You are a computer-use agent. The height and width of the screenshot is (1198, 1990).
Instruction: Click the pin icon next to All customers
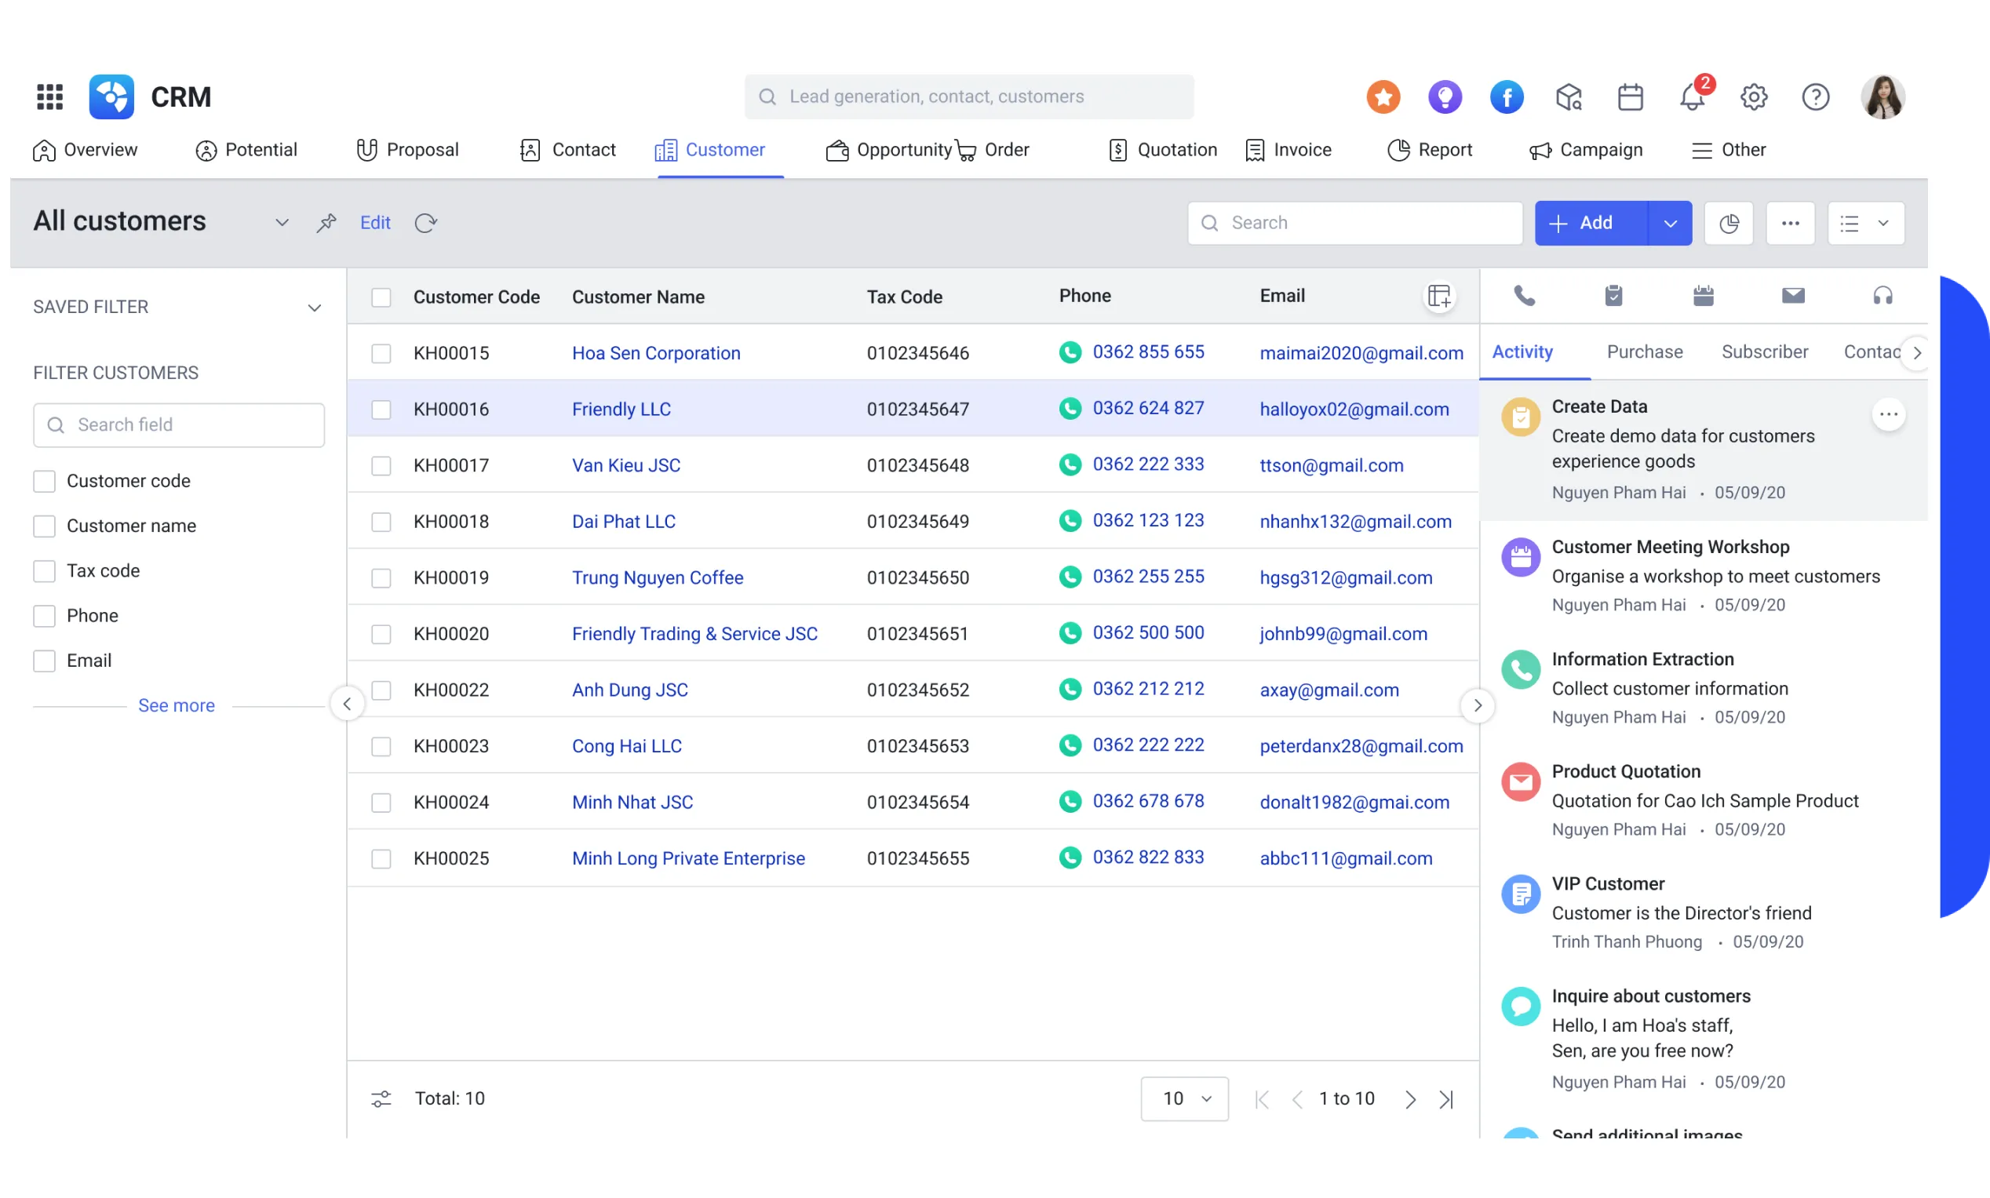click(326, 222)
